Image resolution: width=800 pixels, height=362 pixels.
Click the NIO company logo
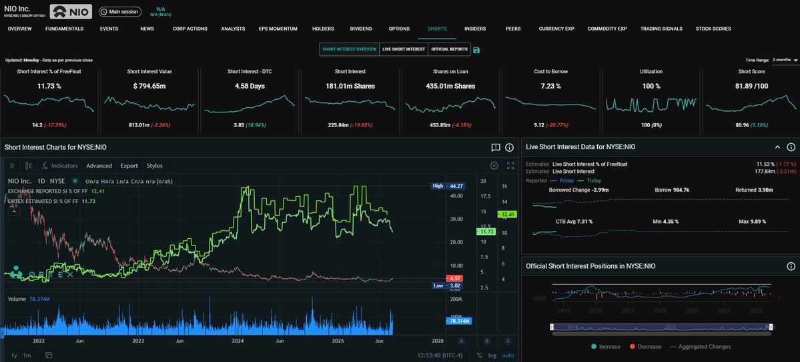point(71,12)
